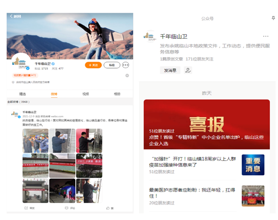Select the 视频 tab

(x=86, y=94)
